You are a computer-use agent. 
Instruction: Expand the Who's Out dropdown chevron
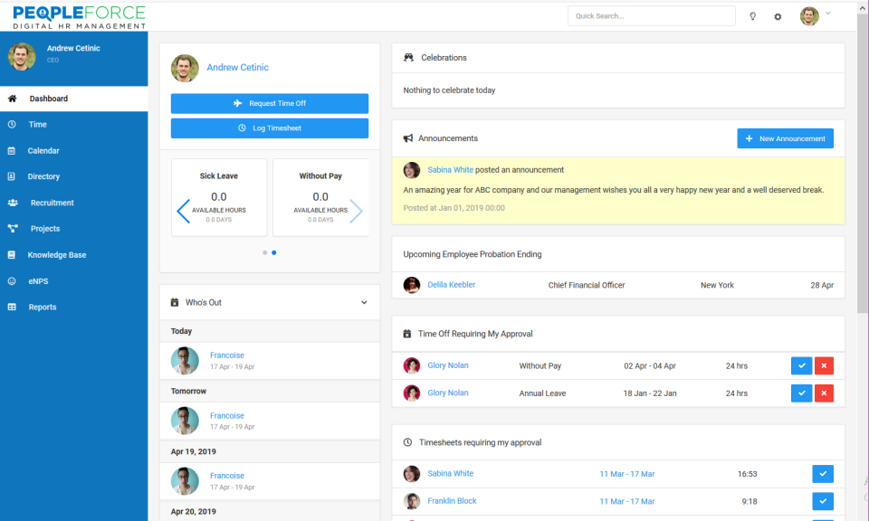point(364,302)
